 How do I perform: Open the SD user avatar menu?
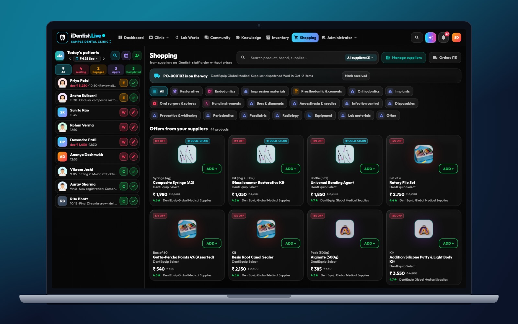pos(456,38)
